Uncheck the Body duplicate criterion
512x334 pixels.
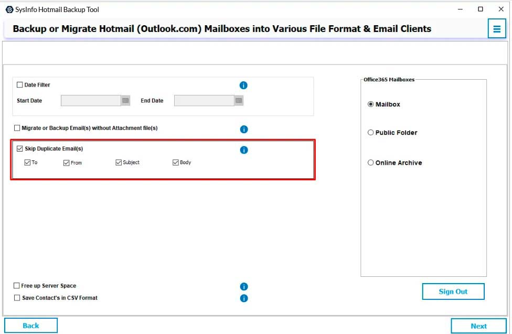click(x=176, y=162)
